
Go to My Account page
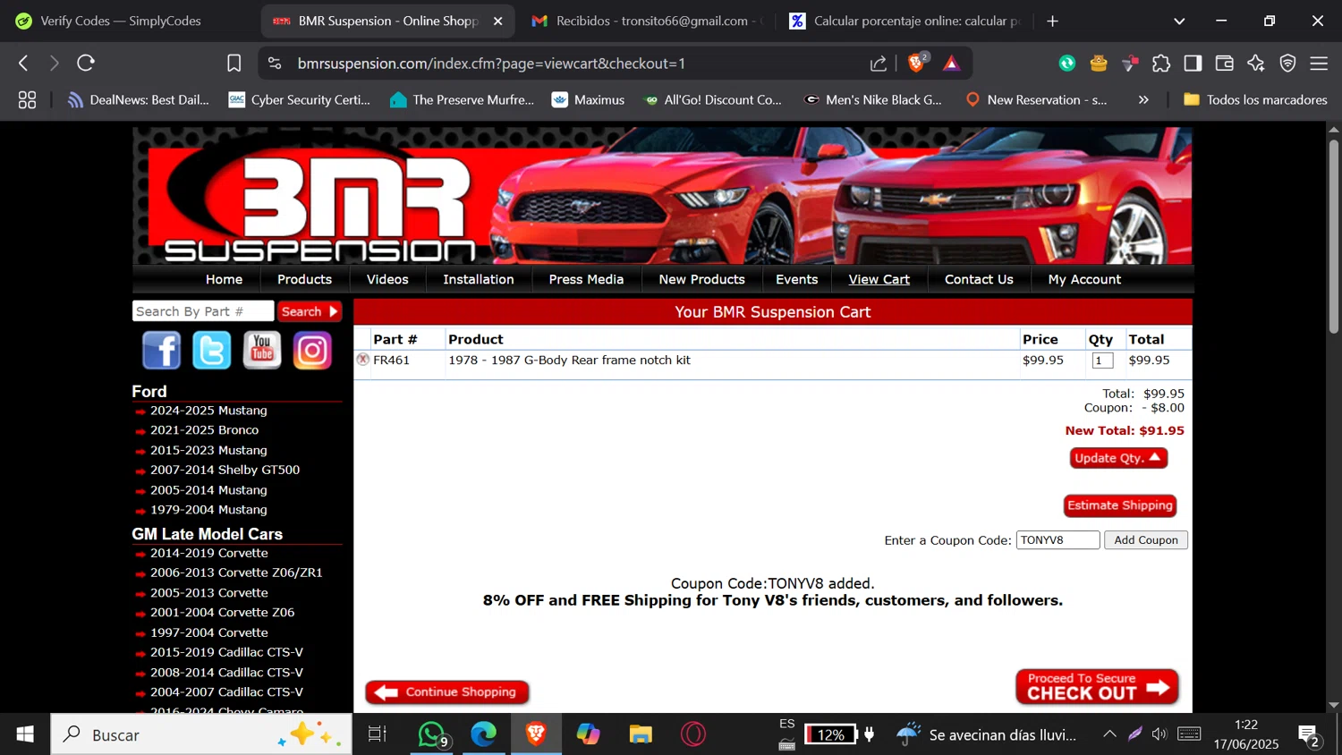(1084, 279)
